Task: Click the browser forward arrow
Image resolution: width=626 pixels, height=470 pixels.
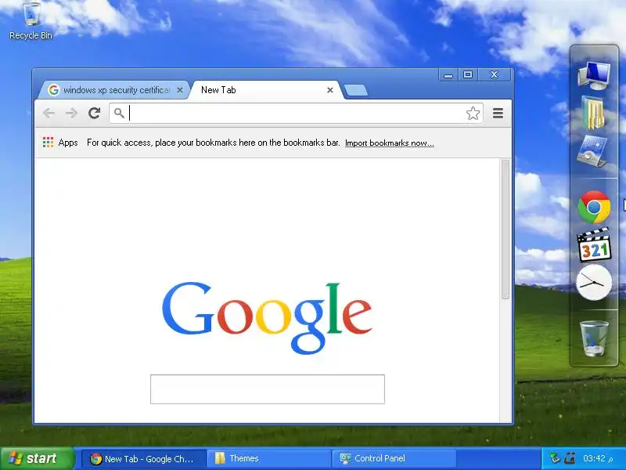Action: pos(71,114)
